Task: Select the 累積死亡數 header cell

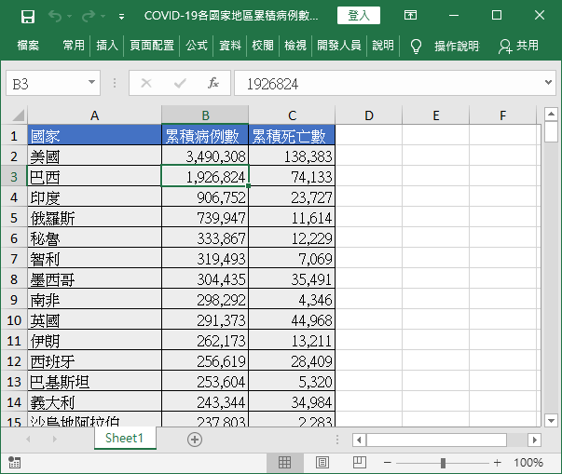Action: [292, 135]
